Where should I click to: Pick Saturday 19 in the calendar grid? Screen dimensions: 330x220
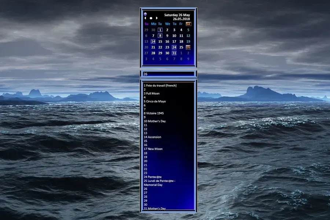pyautogui.click(x=188, y=41)
